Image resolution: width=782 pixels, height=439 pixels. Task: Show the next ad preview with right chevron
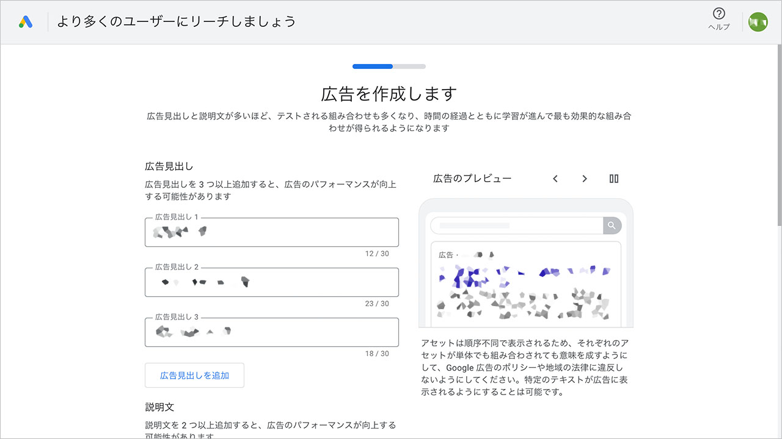[584, 178]
